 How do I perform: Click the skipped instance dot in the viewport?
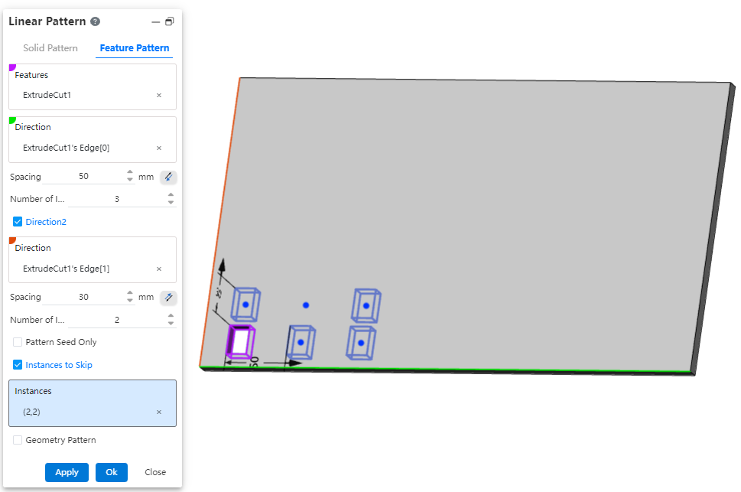306,305
